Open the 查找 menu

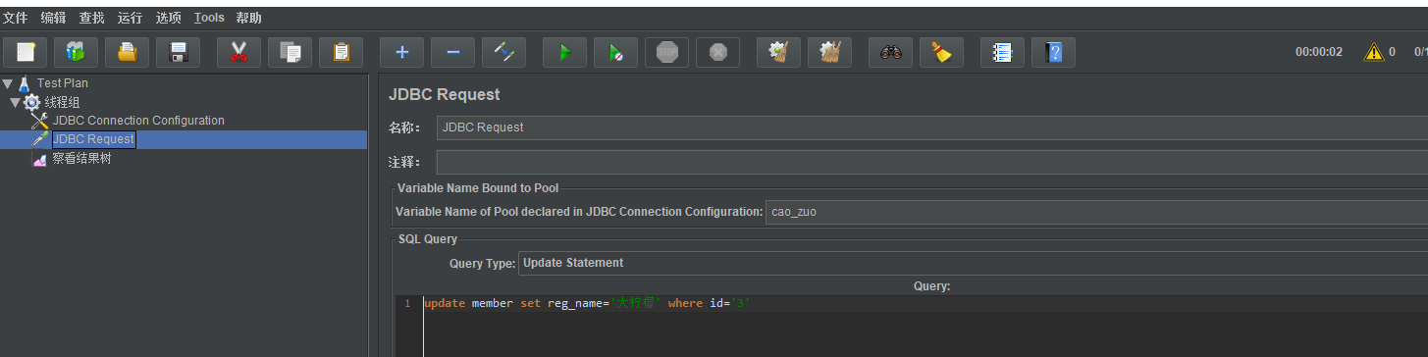pyautogui.click(x=92, y=18)
